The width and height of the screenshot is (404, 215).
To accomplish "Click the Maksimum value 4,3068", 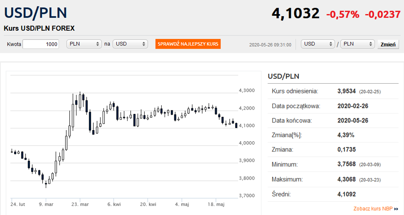I will [347, 179].
